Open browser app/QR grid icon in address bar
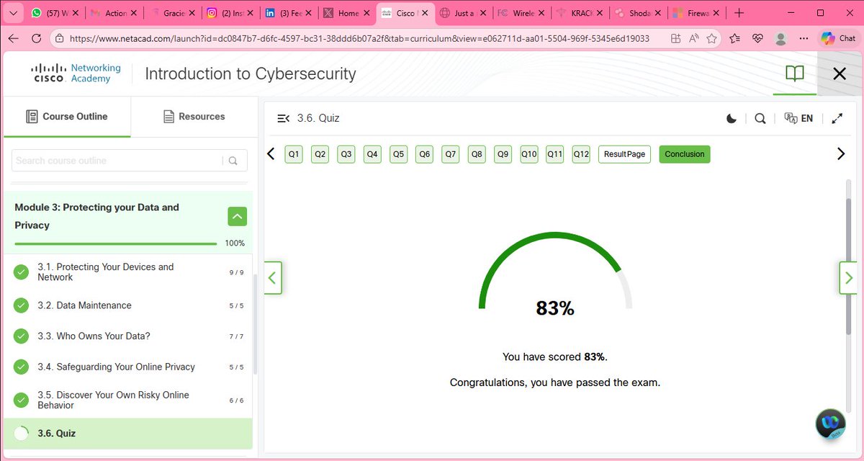 point(675,39)
